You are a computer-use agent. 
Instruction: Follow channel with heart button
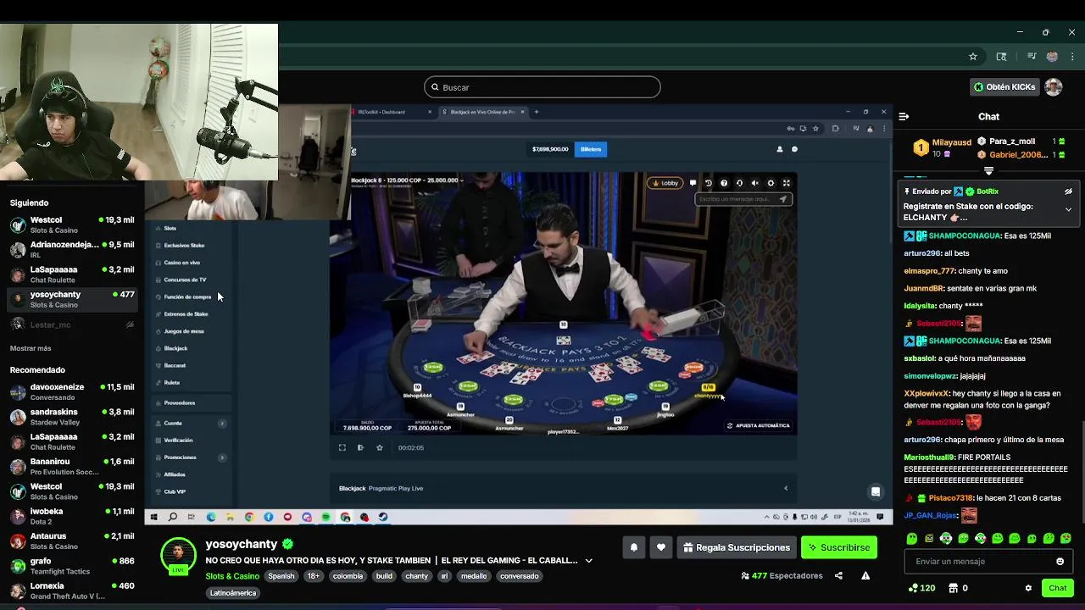(x=661, y=547)
